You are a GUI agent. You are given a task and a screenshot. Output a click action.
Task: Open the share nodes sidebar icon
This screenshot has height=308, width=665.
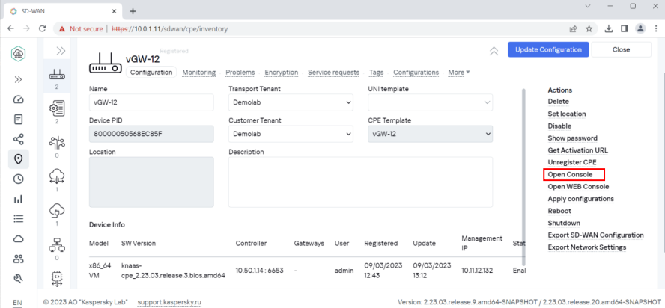(x=18, y=139)
